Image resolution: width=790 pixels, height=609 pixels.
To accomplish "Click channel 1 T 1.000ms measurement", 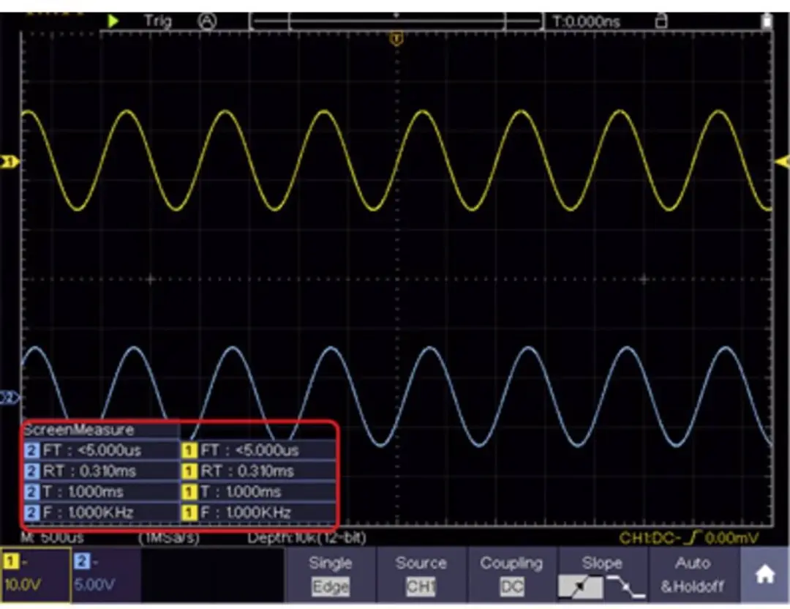I will tap(258, 492).
